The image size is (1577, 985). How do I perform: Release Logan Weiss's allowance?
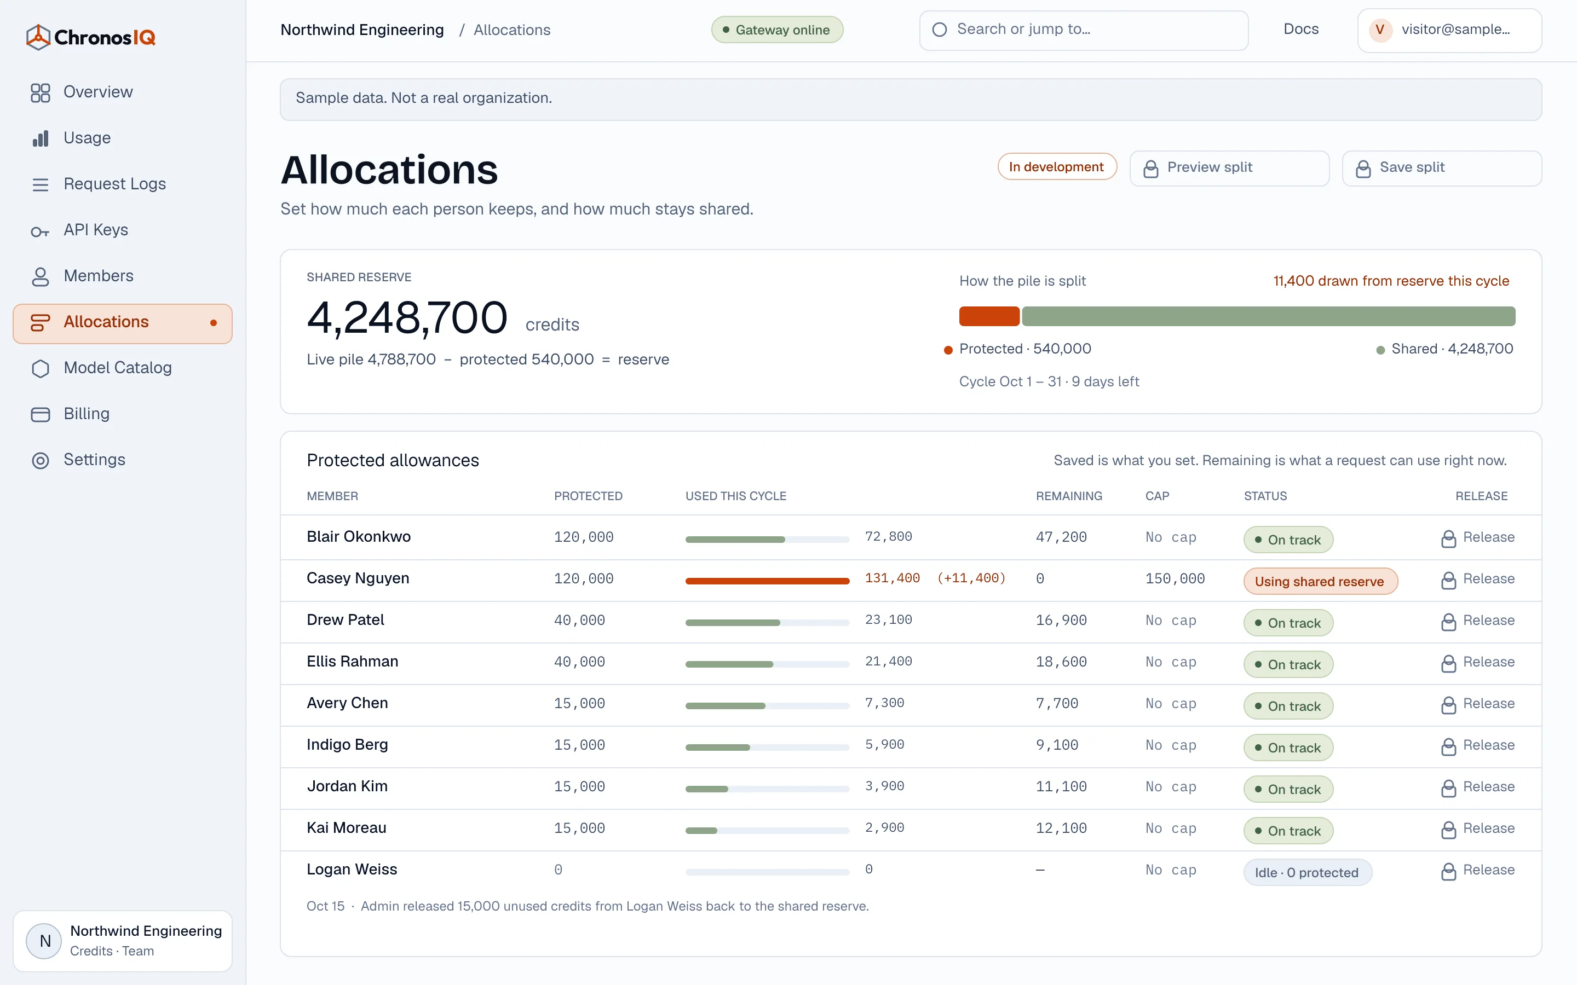click(1477, 870)
